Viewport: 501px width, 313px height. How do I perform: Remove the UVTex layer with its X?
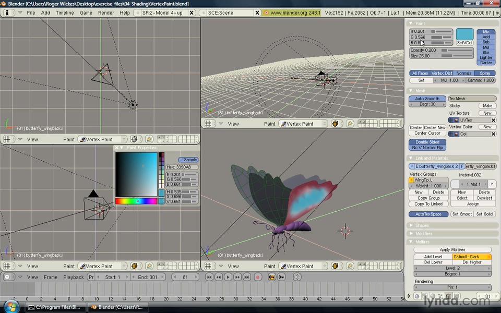(x=493, y=120)
